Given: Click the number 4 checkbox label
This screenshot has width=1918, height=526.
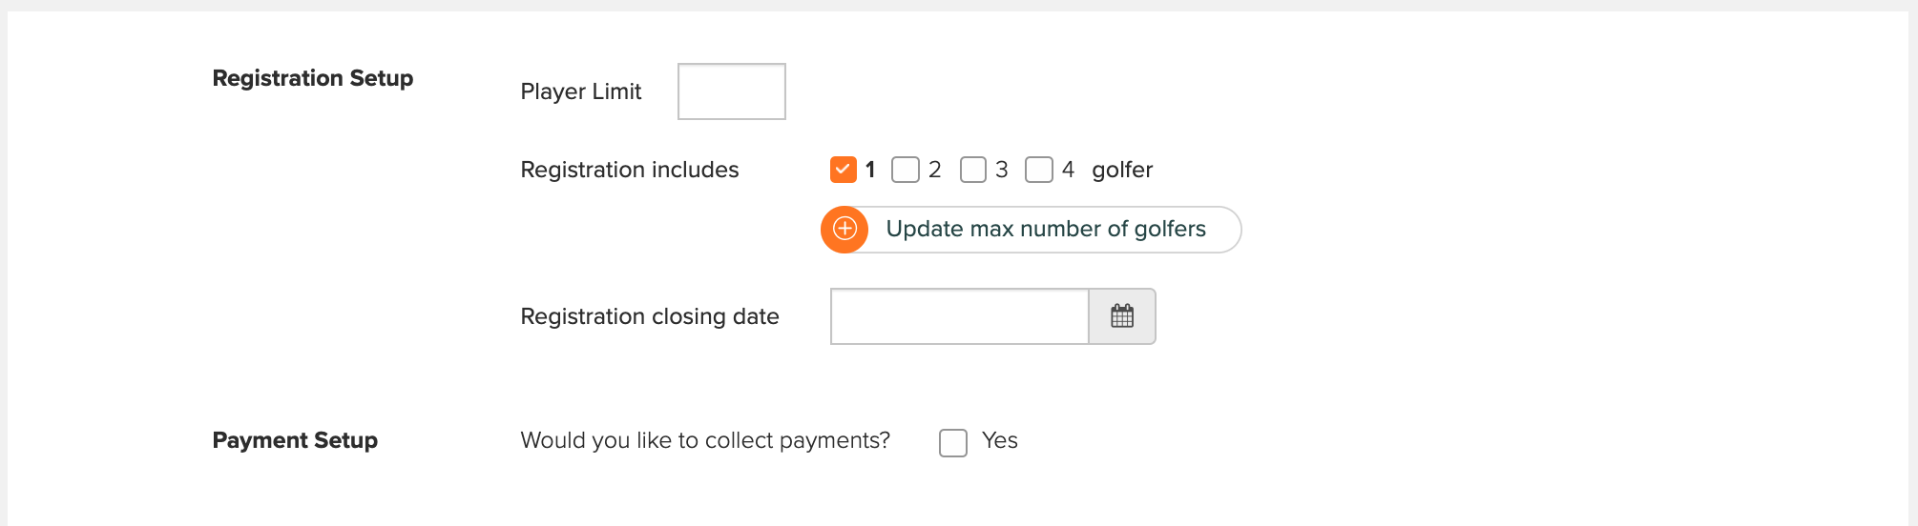Looking at the screenshot, I should point(1068,170).
